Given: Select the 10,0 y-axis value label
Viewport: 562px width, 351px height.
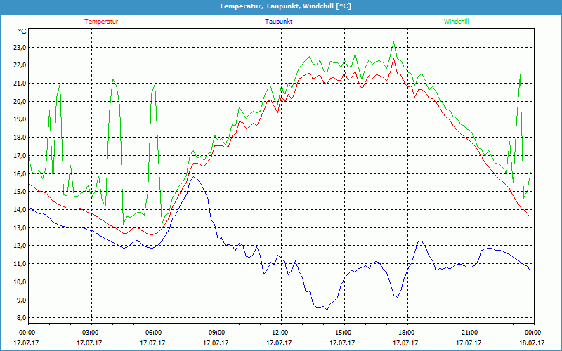Looking at the screenshot, I should (x=18, y=282).
